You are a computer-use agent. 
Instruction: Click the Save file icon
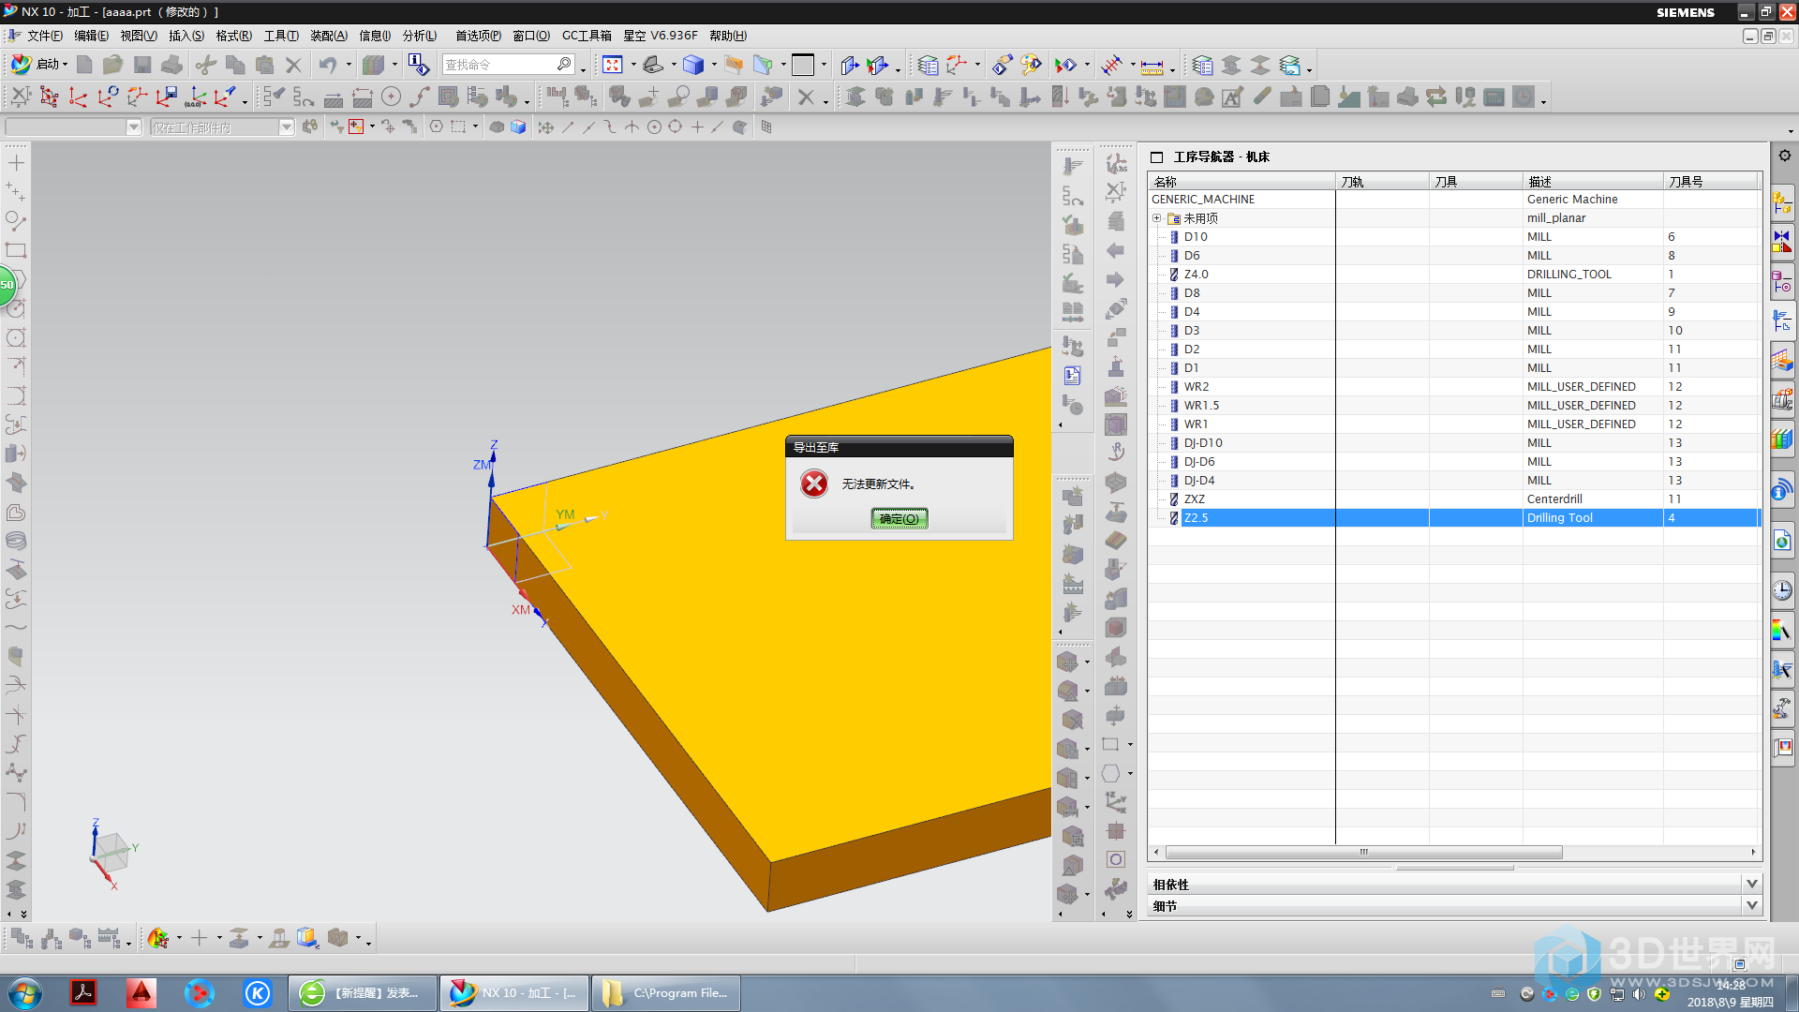pos(142,65)
